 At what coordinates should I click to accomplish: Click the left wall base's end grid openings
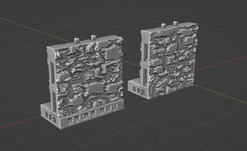pyautogui.click(x=50, y=117)
